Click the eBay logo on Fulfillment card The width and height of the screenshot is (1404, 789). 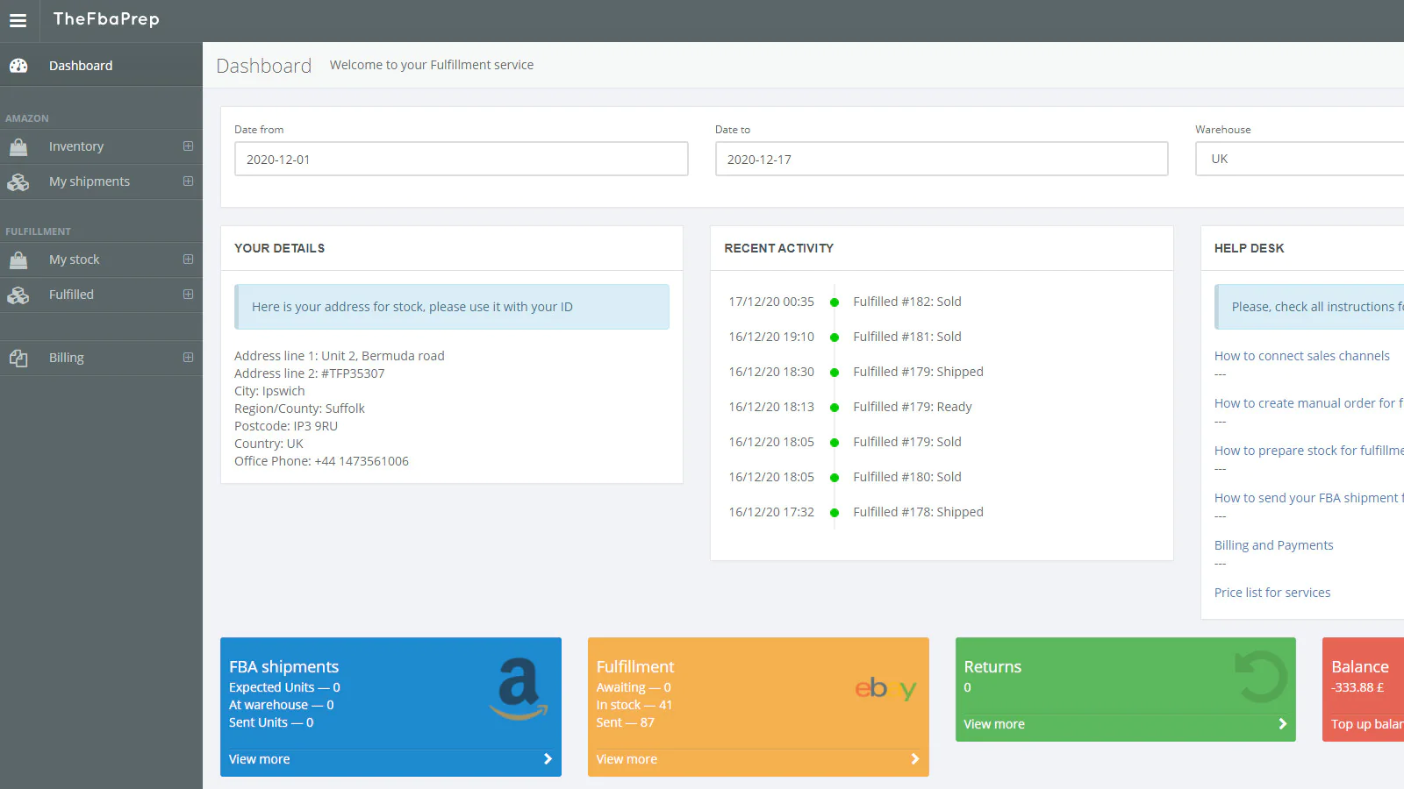886,689
